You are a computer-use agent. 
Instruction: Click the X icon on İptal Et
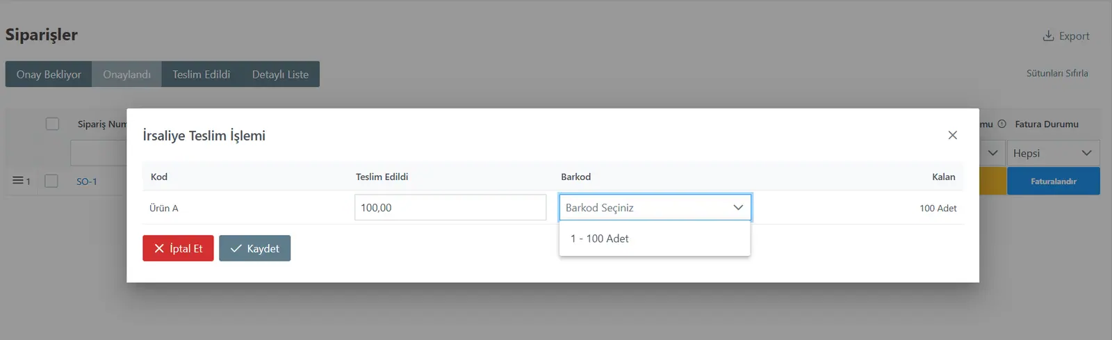click(x=159, y=248)
